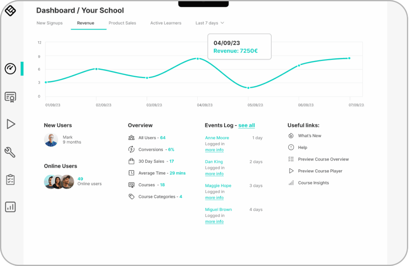This screenshot has height=266, width=409.
Task: Select the Dashboard speedometer icon in sidebar
Action: (10, 69)
